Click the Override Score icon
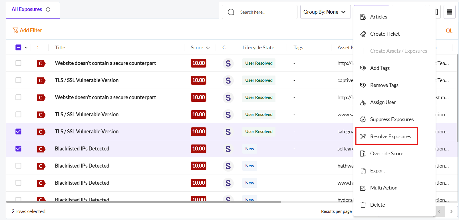The height and width of the screenshot is (220, 459). tap(363, 154)
